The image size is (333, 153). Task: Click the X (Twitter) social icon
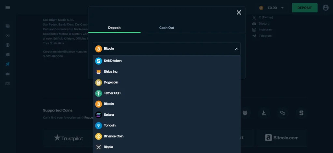tap(254, 18)
